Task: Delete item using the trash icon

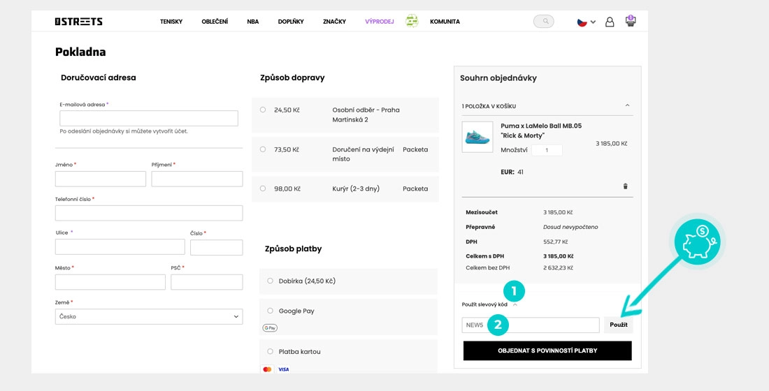Action: click(x=625, y=186)
